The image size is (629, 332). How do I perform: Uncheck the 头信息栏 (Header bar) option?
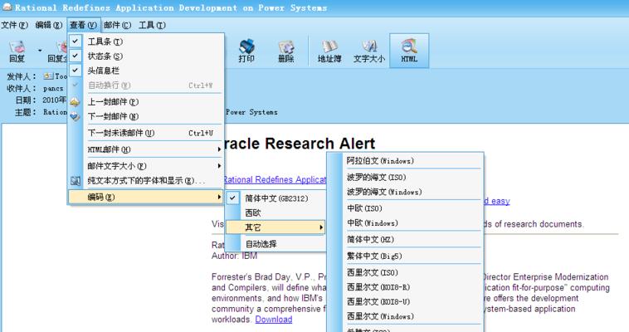145,71
